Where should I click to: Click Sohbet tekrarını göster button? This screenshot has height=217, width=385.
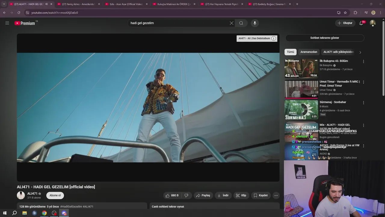325,38
